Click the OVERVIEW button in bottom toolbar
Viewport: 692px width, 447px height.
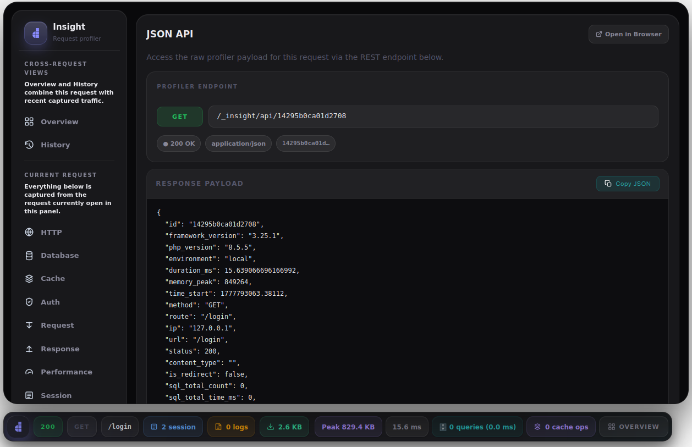(x=634, y=427)
